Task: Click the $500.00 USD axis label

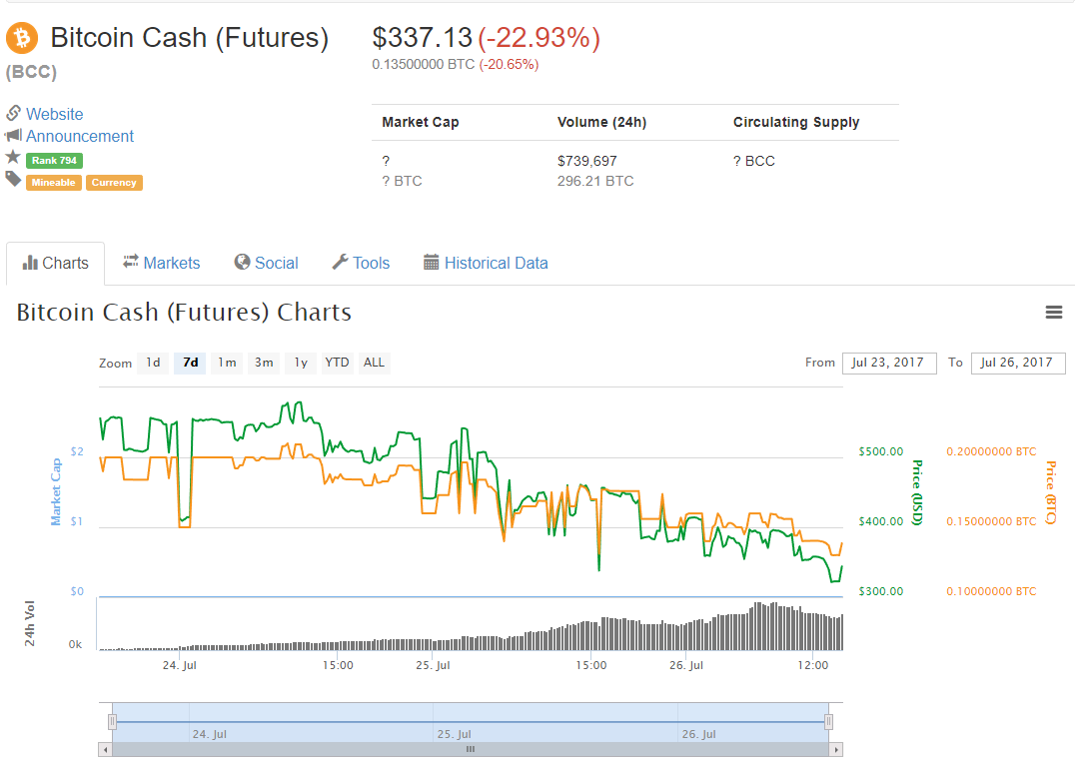Action: (x=880, y=451)
